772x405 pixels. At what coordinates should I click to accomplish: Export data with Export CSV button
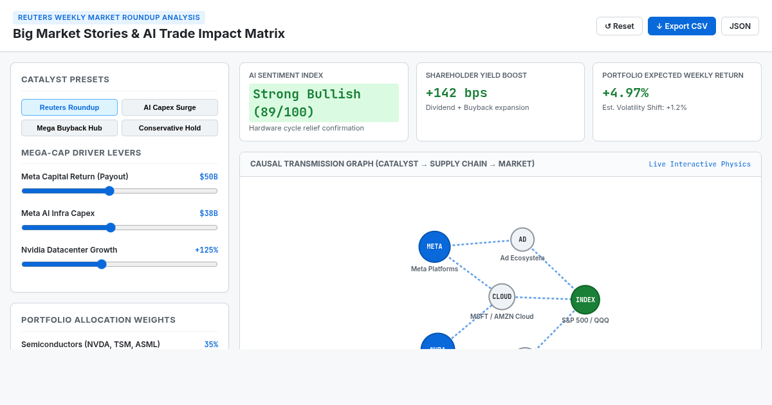coord(682,26)
